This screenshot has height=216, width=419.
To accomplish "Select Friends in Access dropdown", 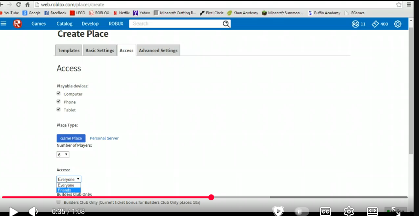I will tap(68, 190).
